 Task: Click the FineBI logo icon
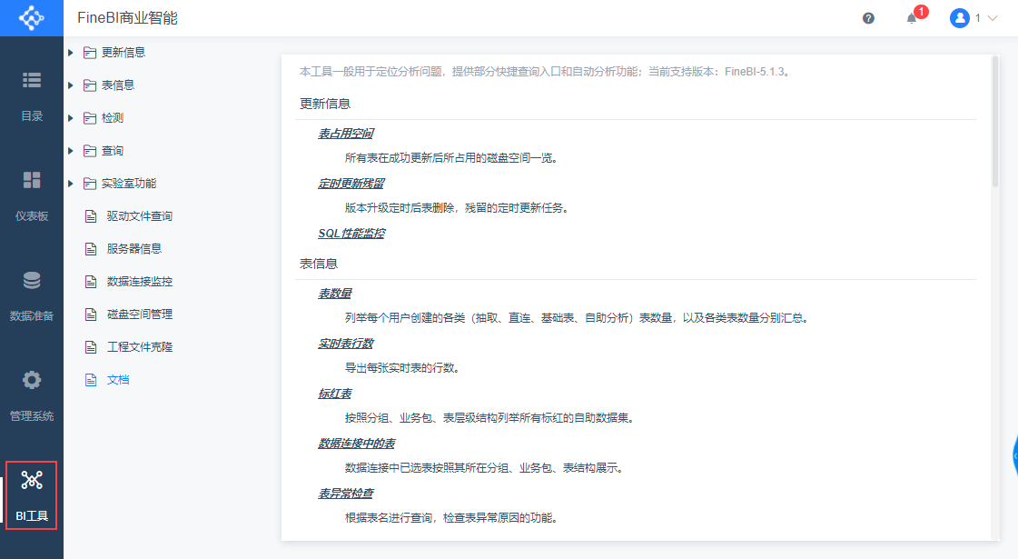click(31, 16)
